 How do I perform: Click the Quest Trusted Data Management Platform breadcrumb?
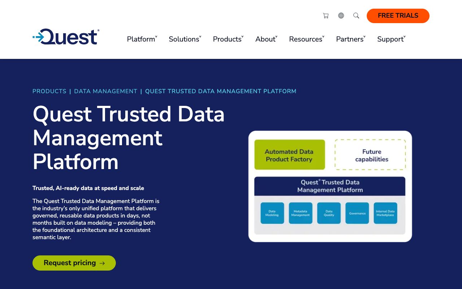point(221,91)
